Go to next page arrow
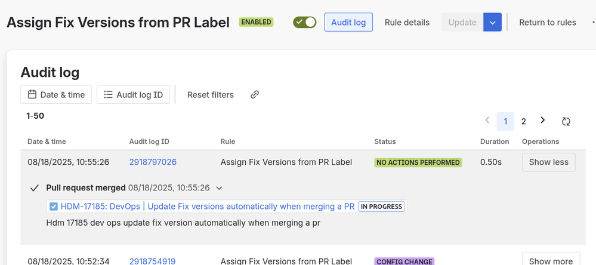Viewport: 596px width, 265px height. pyautogui.click(x=542, y=121)
